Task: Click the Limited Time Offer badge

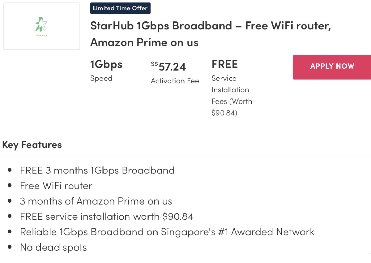Action: [x=120, y=8]
